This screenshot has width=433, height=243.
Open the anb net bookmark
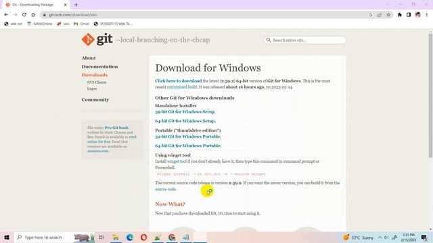coord(14,24)
